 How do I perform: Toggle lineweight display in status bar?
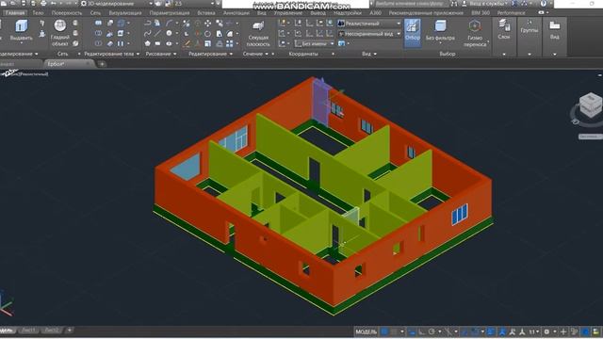[491, 331]
